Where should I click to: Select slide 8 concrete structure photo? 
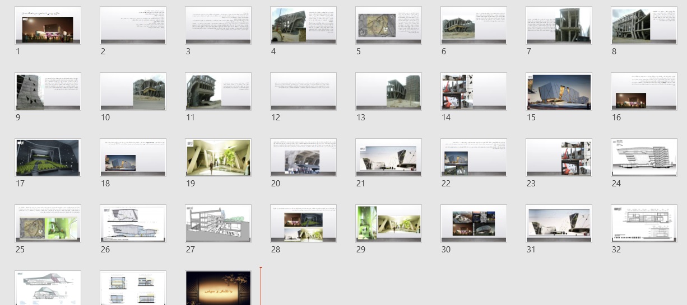coord(644,25)
